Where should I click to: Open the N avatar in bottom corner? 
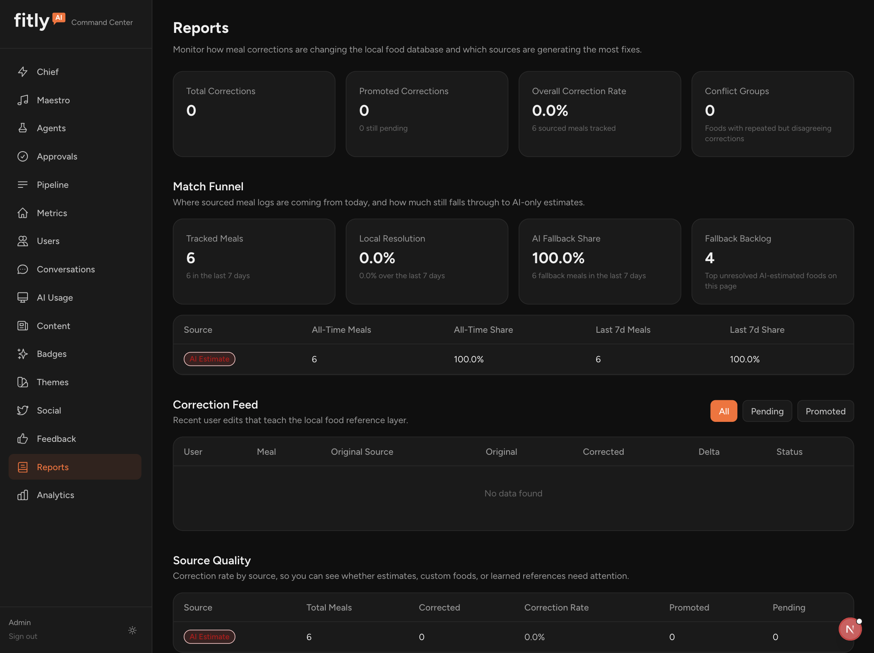tap(850, 629)
